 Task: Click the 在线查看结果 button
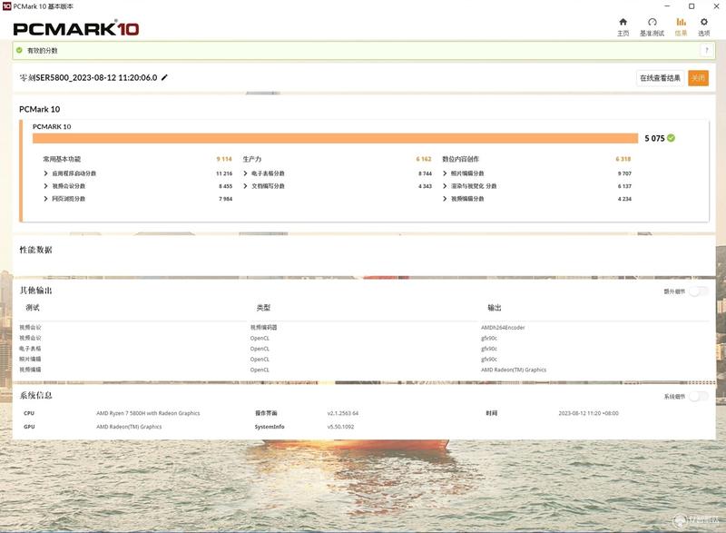(661, 78)
